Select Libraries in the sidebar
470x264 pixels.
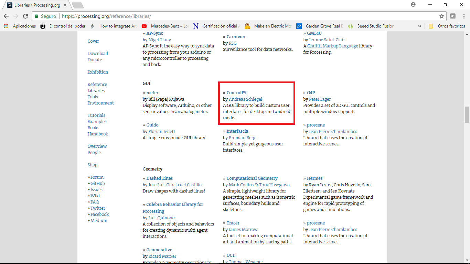[x=96, y=91]
